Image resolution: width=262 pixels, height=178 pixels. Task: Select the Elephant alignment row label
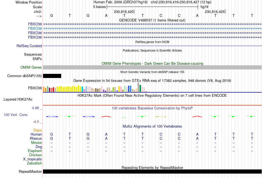[x=35, y=151]
